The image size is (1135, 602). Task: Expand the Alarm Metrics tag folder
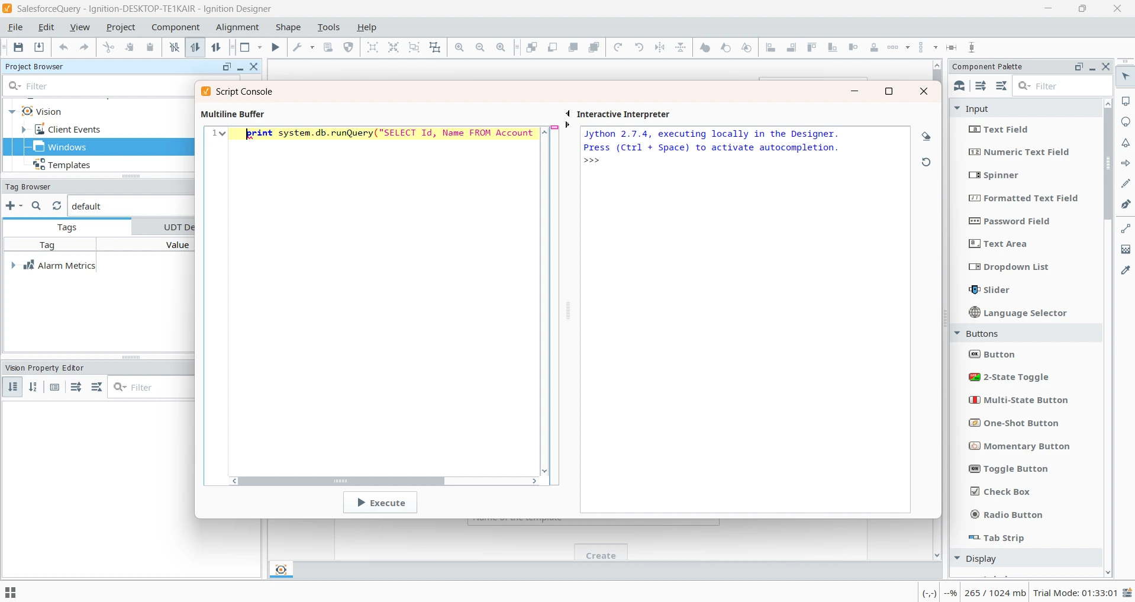click(x=13, y=266)
